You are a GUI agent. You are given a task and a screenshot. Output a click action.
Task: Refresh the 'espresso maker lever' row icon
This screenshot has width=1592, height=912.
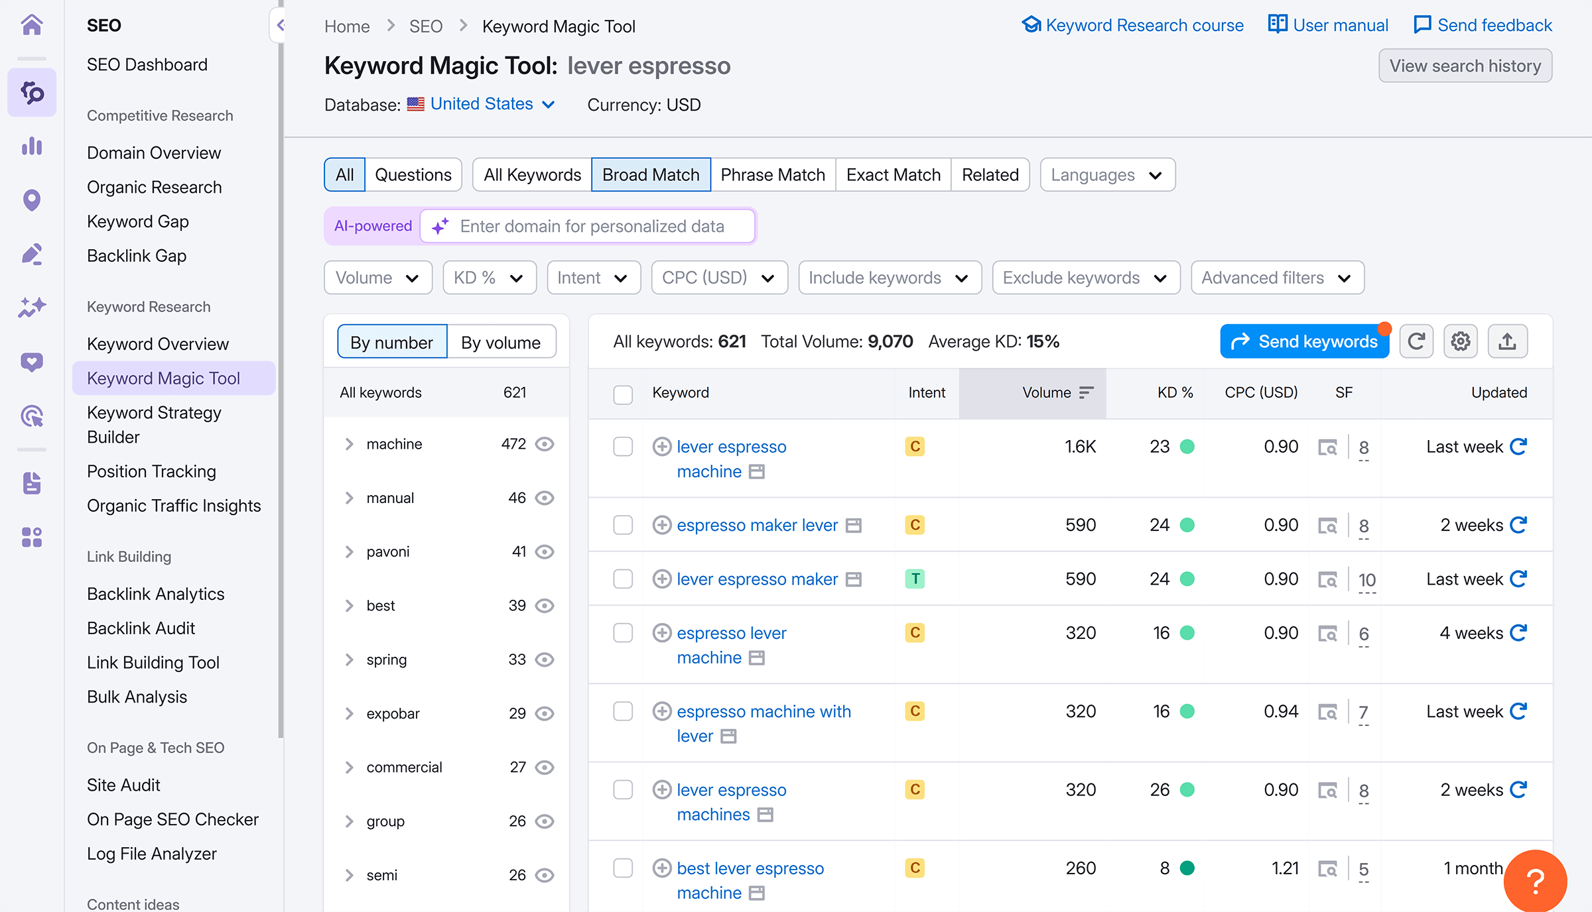click(x=1518, y=525)
